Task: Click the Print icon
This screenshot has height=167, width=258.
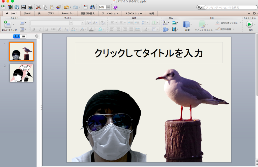Action: 30,7
